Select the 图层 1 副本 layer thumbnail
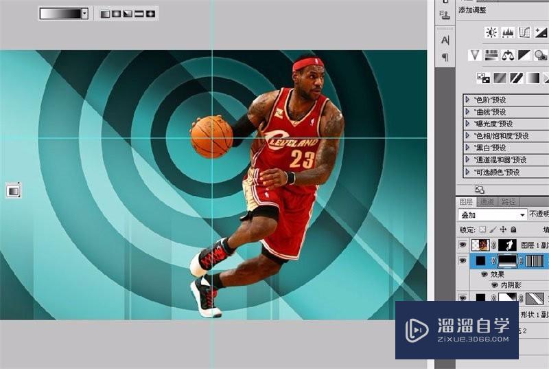The height and width of the screenshot is (369, 549). [480, 245]
